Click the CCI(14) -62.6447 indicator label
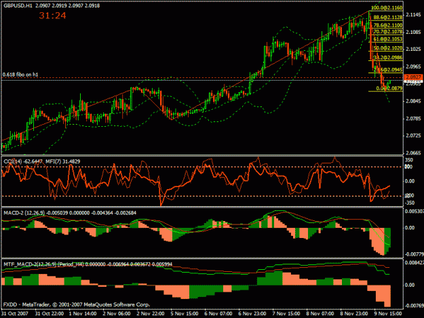Viewport: 424px width, 318px height. (x=23, y=161)
